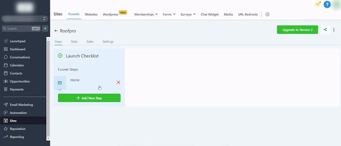Click the Funnel Steps label

click(68, 69)
